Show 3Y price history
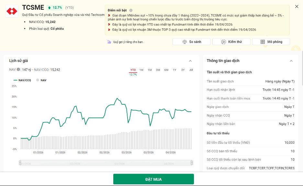 (x=183, y=70)
